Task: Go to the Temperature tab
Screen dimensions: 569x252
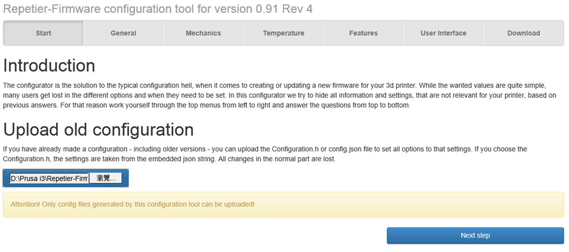Action: pyautogui.click(x=283, y=33)
